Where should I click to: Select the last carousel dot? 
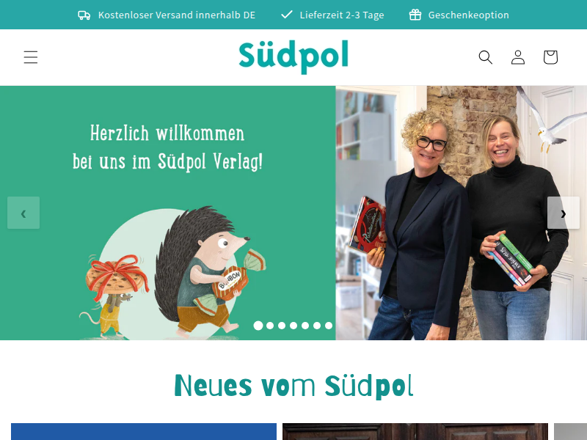pos(329,326)
